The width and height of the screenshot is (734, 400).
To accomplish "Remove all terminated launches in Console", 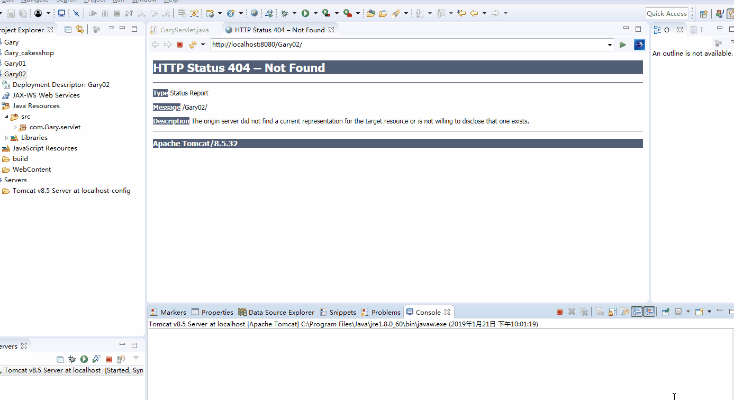I will (584, 312).
